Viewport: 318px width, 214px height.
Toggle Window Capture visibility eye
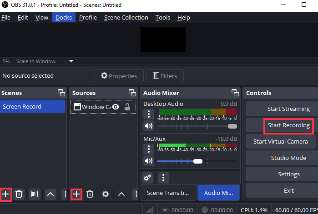[116, 107]
